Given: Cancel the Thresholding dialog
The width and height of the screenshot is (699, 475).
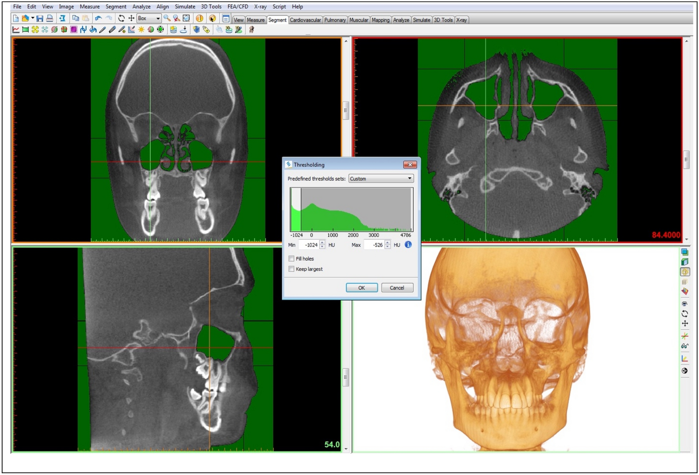Looking at the screenshot, I should tap(397, 288).
